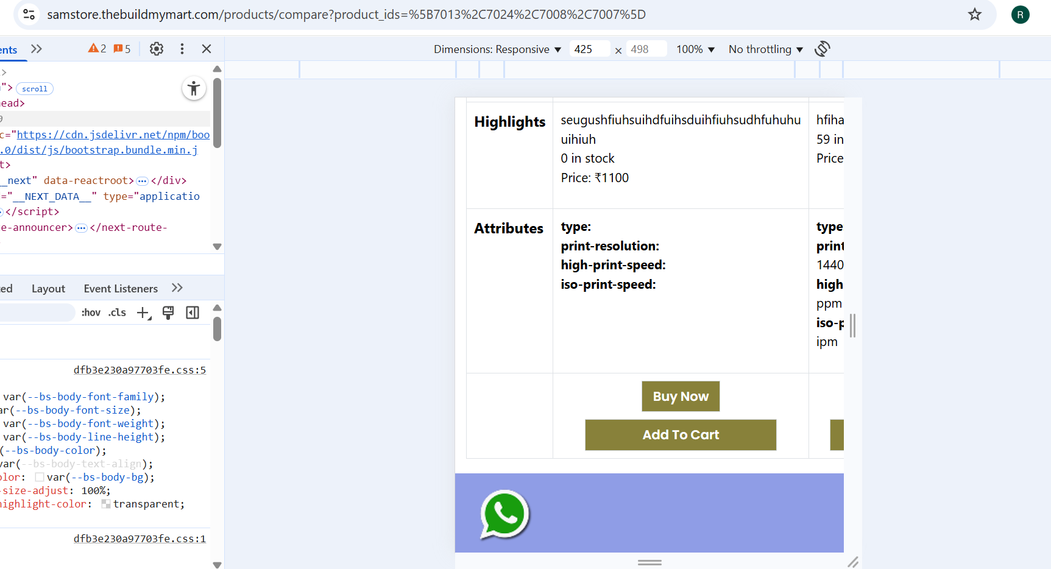The width and height of the screenshot is (1051, 569).
Task: Rotate the device viewport
Action: coord(823,49)
